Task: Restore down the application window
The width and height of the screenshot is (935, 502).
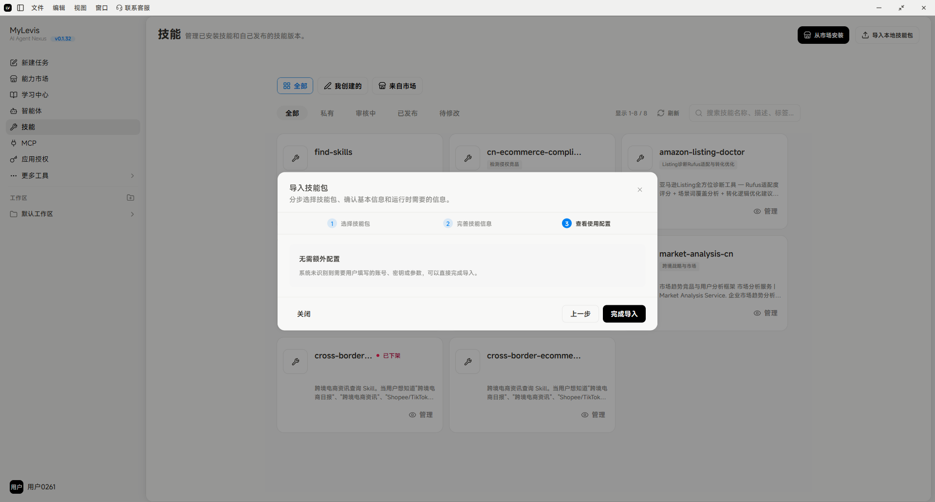Action: tap(901, 8)
